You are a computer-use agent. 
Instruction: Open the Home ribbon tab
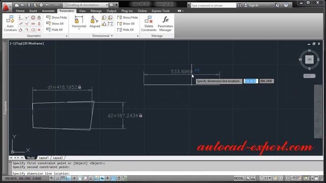[x=20, y=11]
